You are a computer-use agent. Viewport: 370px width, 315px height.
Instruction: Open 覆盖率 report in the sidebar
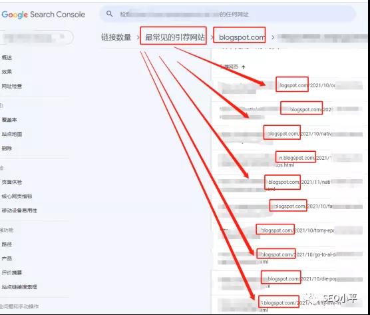(9, 120)
